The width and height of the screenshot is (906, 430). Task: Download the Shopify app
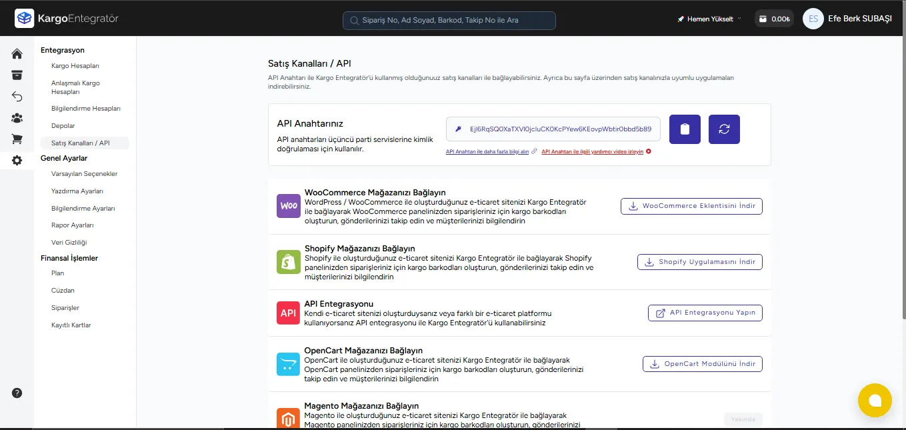tap(700, 262)
